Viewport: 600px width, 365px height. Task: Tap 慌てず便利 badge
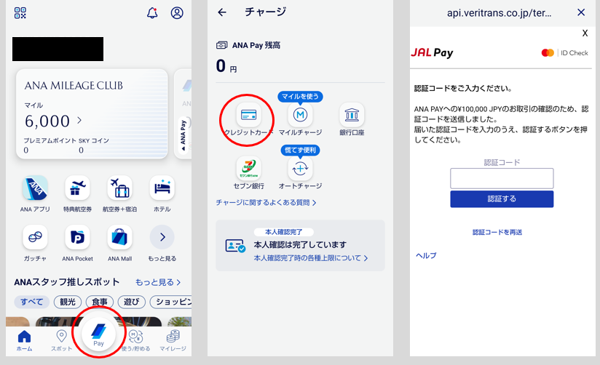tap(300, 151)
